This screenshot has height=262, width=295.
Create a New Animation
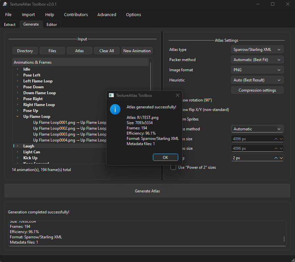coord(137,51)
